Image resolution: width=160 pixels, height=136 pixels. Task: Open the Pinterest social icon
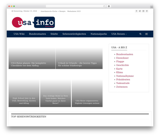147,11
